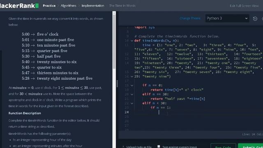263x148 pixels.
Task: Collapse the 'elif m < 30' fold arrow
Action: [x=132, y=103]
